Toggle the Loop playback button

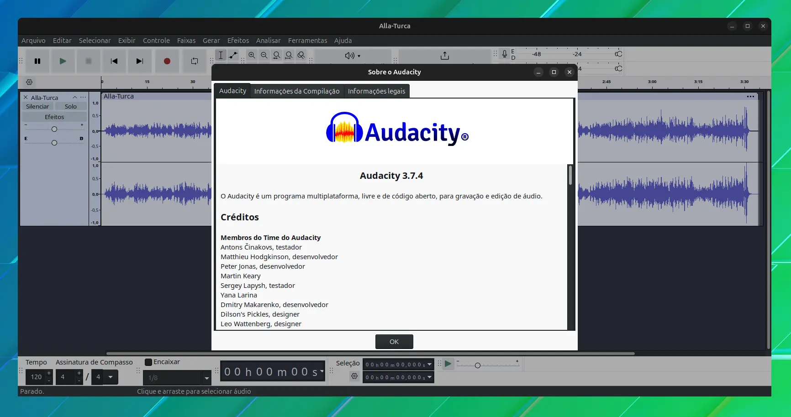coord(195,61)
